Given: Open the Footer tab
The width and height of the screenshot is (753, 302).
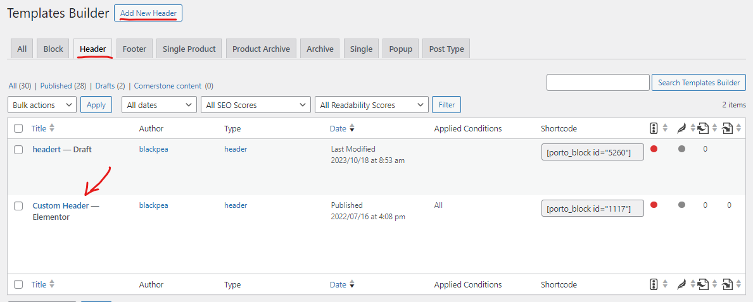Looking at the screenshot, I should tap(134, 49).
